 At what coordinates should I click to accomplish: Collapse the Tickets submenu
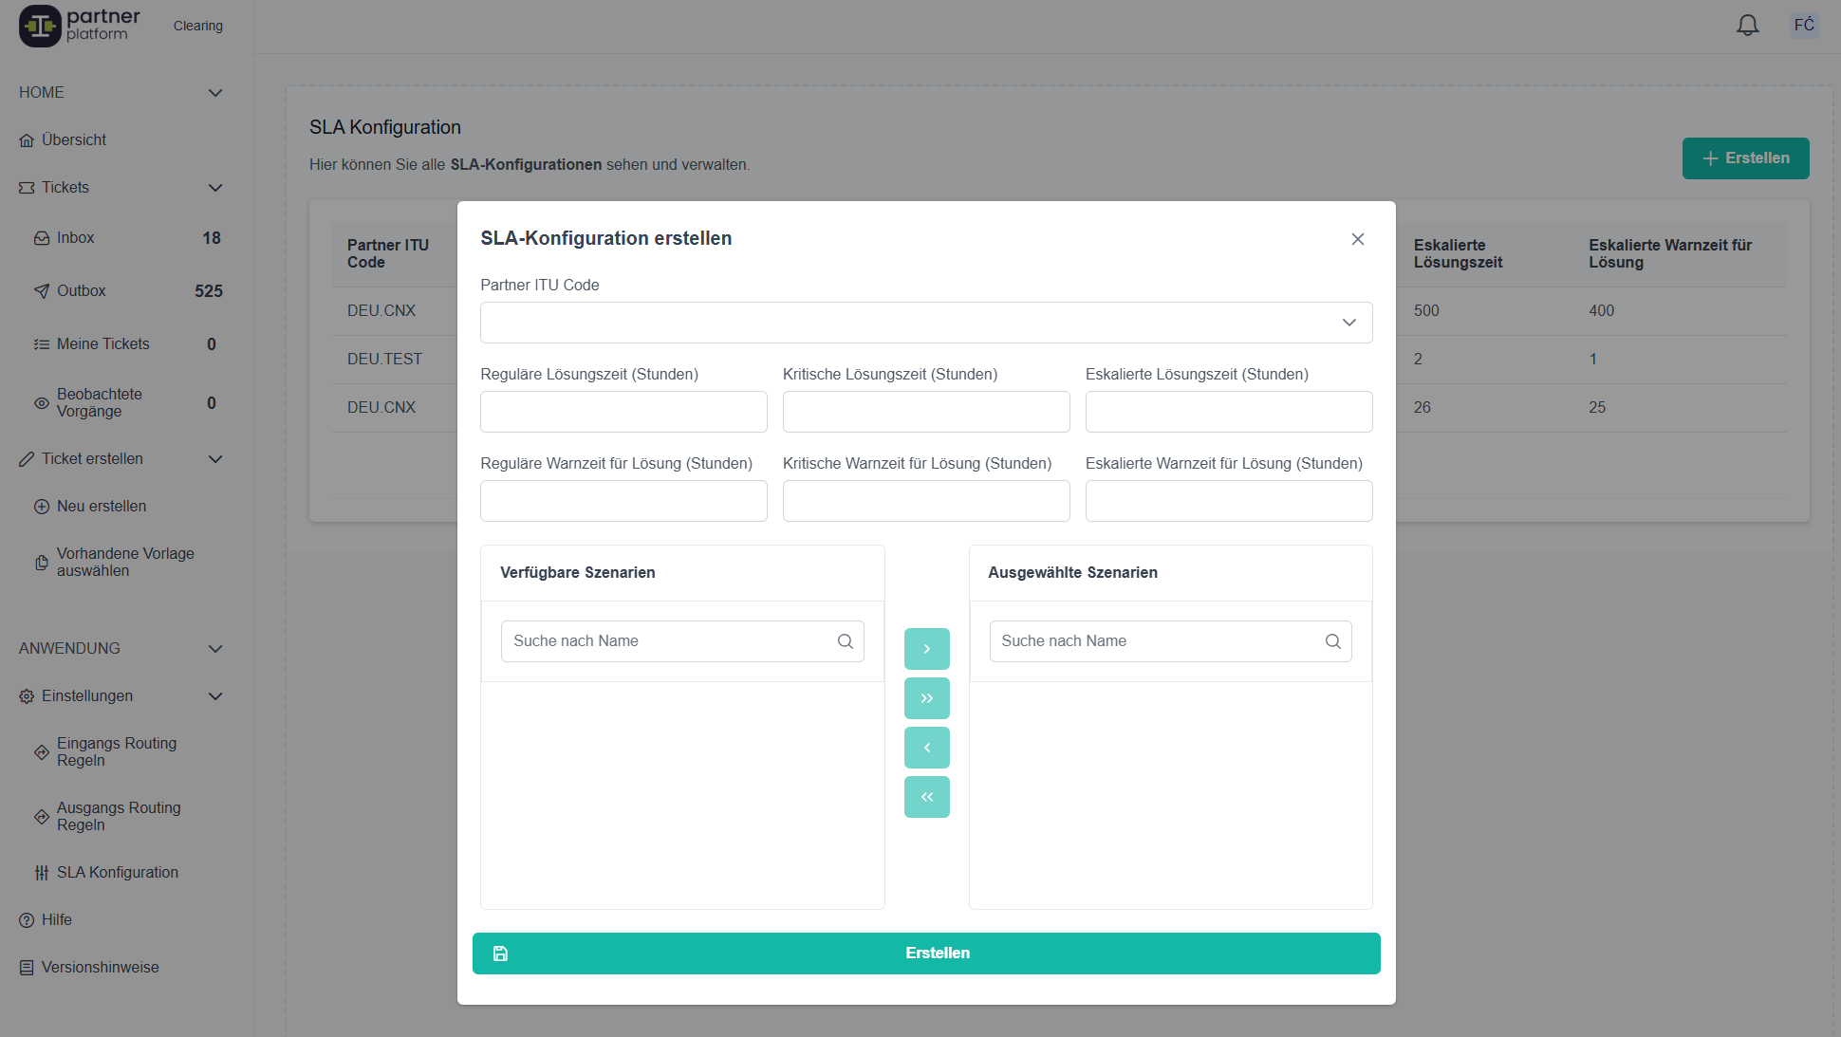[x=215, y=188]
